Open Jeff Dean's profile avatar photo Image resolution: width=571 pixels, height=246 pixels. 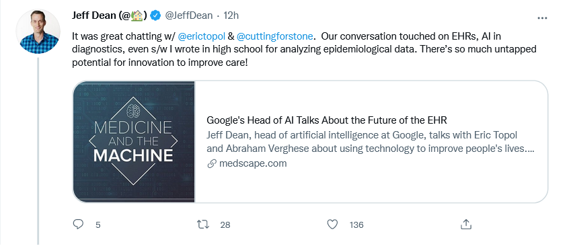[x=38, y=32]
